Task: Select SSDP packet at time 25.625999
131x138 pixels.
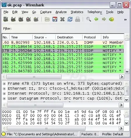Action: [x=63, y=63]
